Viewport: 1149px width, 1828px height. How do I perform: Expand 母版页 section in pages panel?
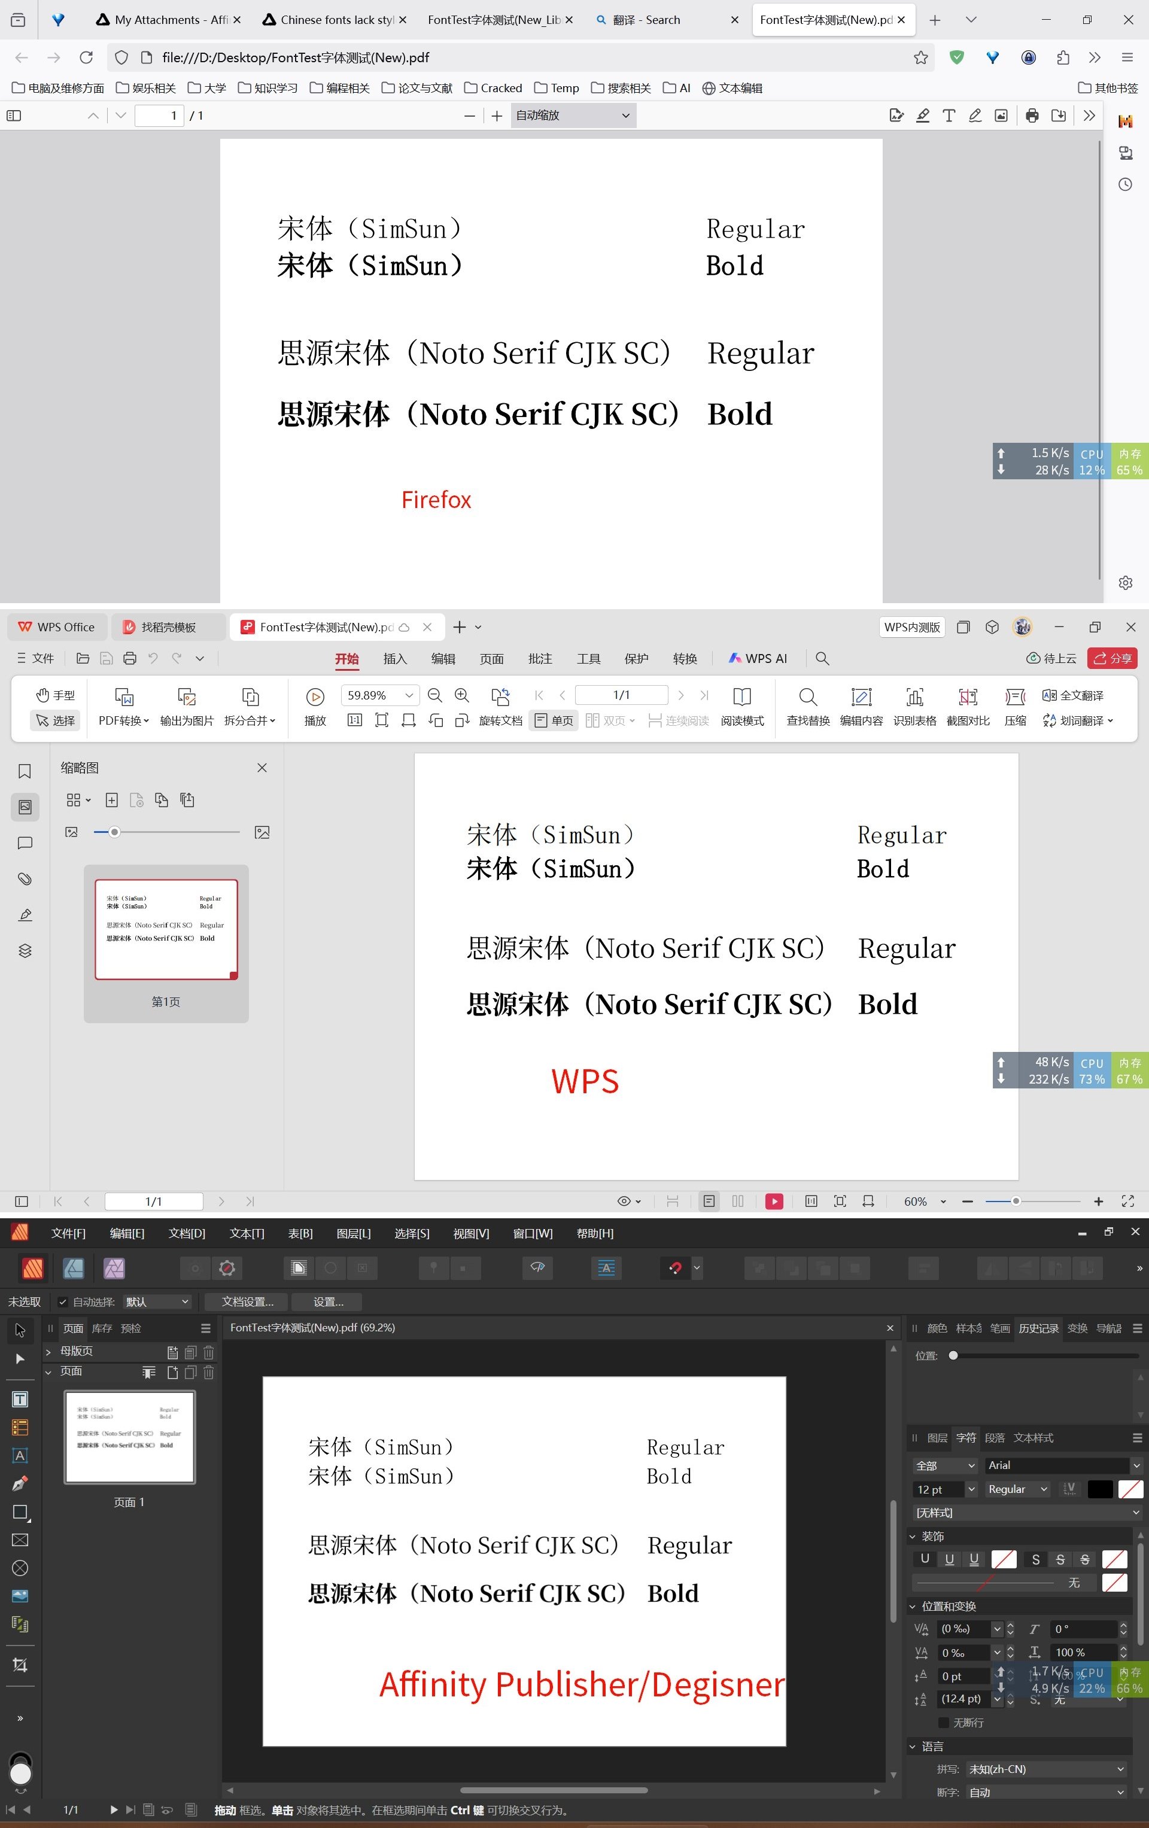[48, 1352]
